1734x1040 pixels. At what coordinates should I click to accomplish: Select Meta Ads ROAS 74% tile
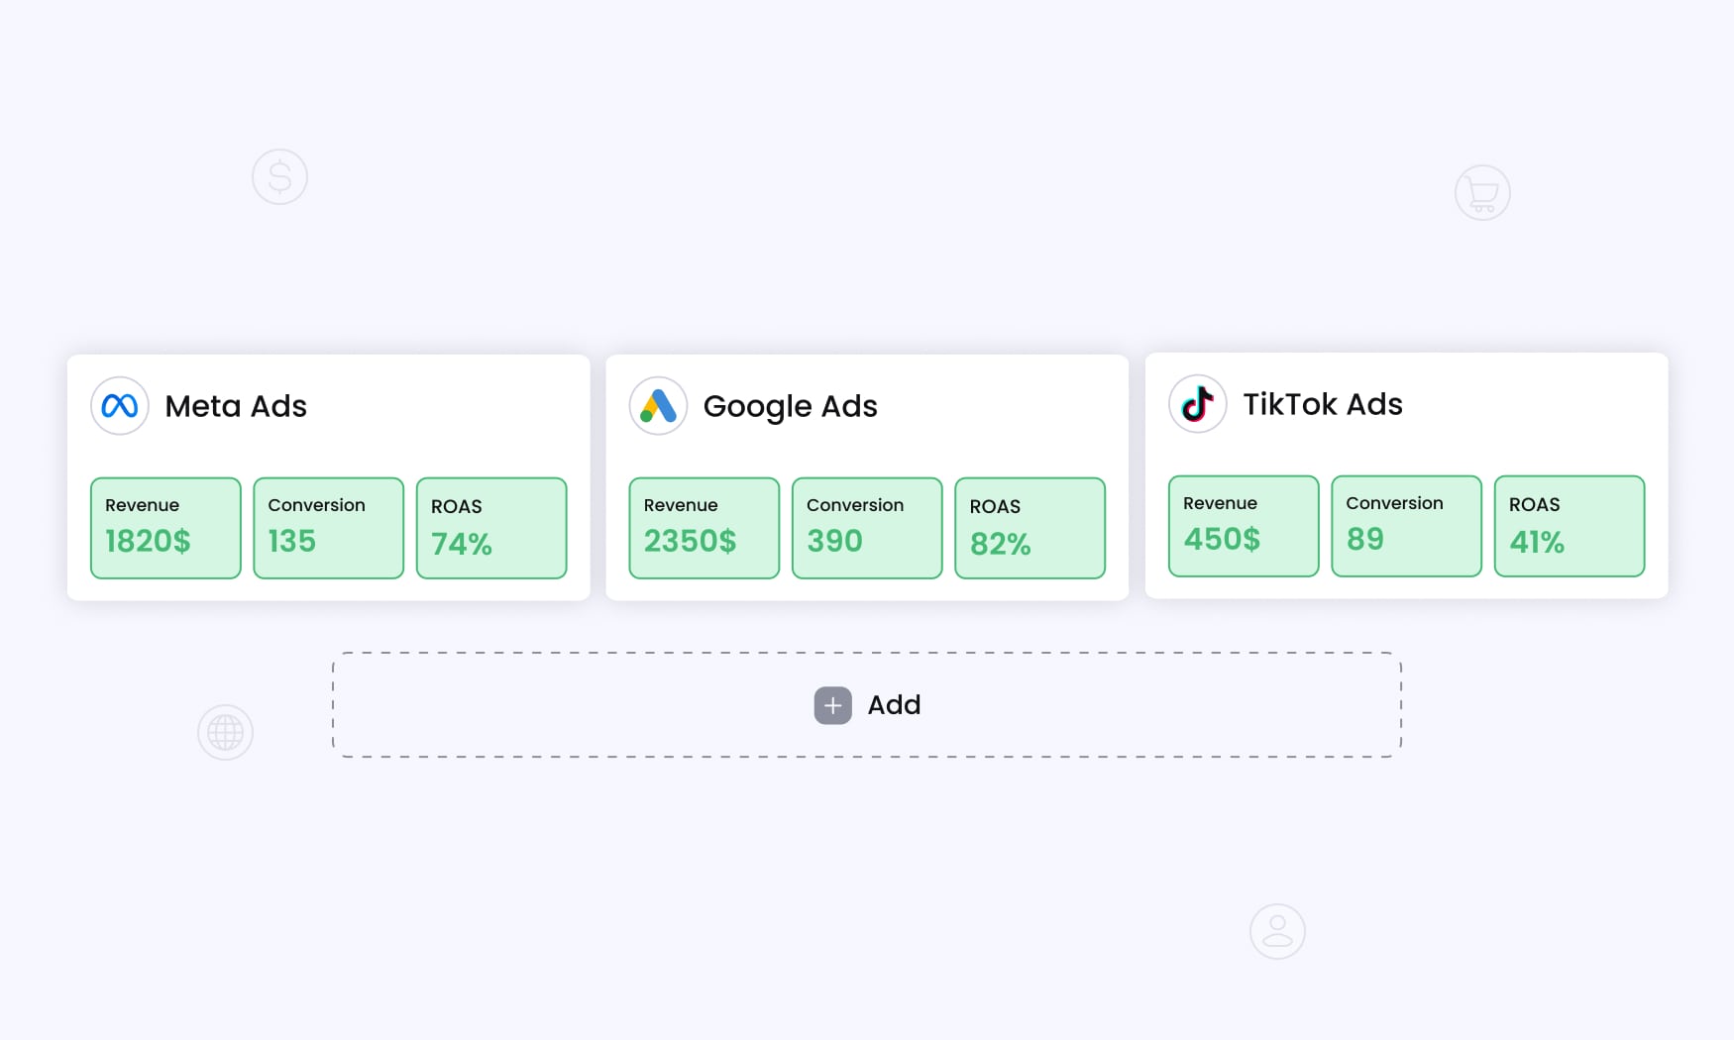pyautogui.click(x=491, y=528)
